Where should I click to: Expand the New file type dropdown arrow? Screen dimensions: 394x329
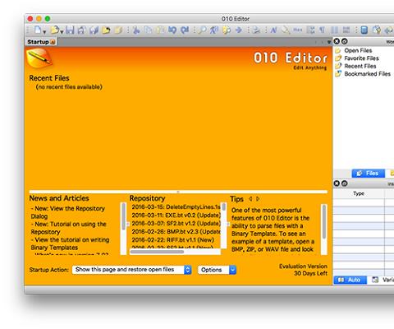pos(44,32)
